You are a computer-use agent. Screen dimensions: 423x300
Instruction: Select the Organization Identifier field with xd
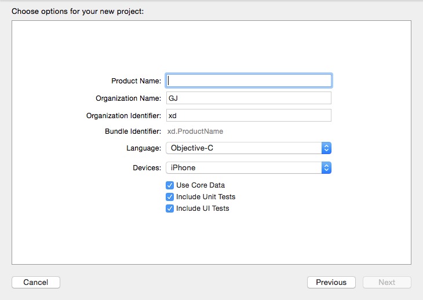click(249, 115)
